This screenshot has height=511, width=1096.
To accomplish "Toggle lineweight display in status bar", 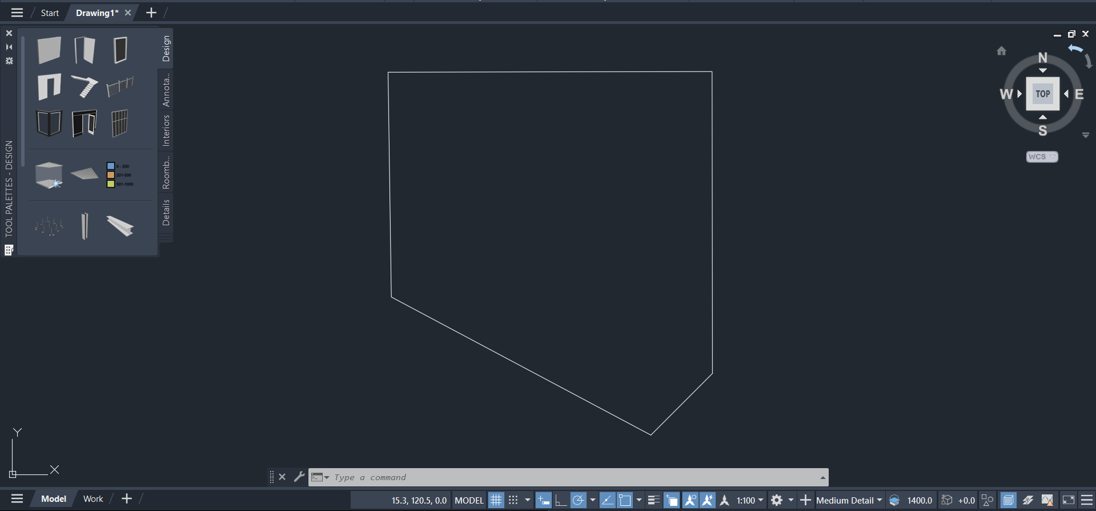I will click(x=654, y=500).
